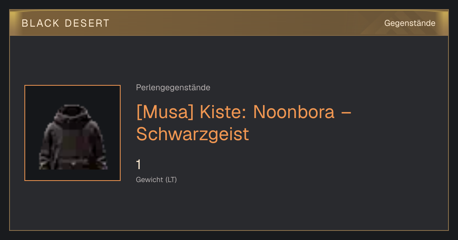Click the BLACK DESERT logo text

coord(65,23)
